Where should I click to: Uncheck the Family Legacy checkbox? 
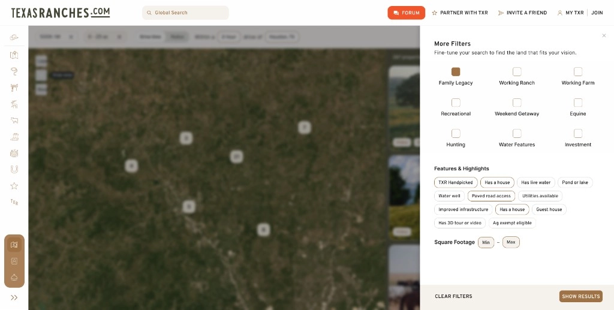pyautogui.click(x=456, y=71)
